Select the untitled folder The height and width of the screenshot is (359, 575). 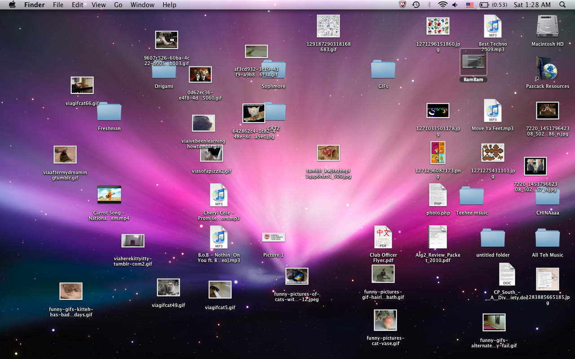[x=493, y=238]
